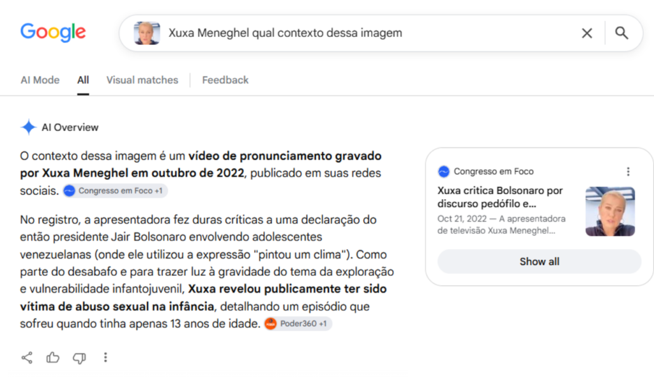Click 'Congresso em Foco' source name in card

pyautogui.click(x=494, y=172)
